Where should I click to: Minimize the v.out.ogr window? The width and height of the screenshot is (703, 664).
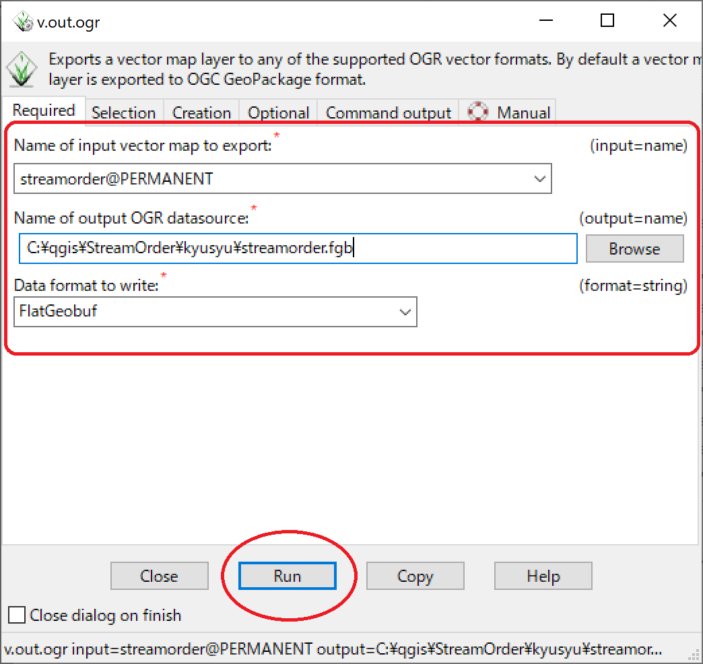point(545,20)
